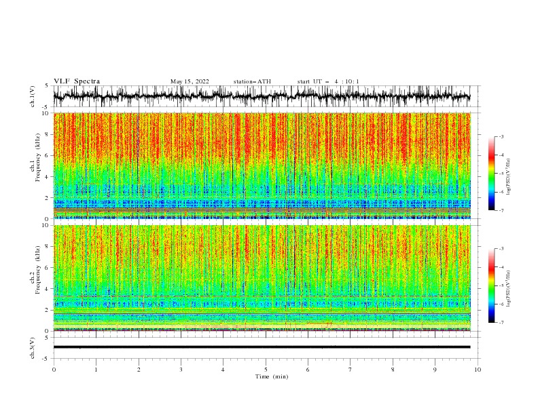
Task: Click the "8" kHz tick on ch.1 frequency axis
Action: coord(48,134)
